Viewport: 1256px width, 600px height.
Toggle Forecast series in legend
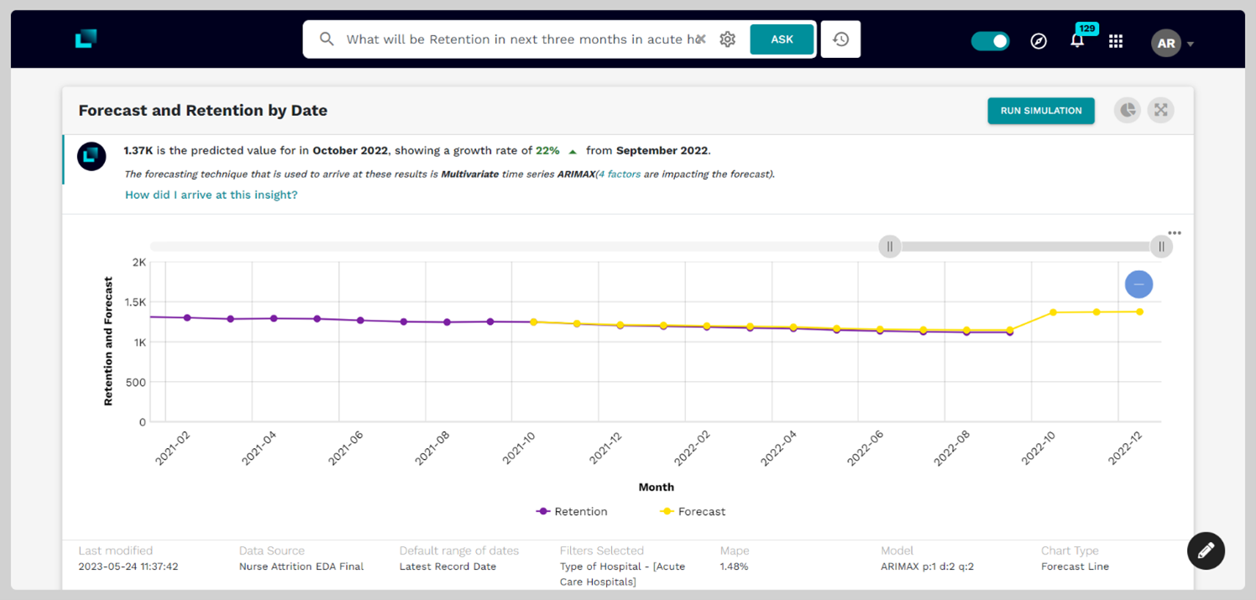(x=693, y=511)
